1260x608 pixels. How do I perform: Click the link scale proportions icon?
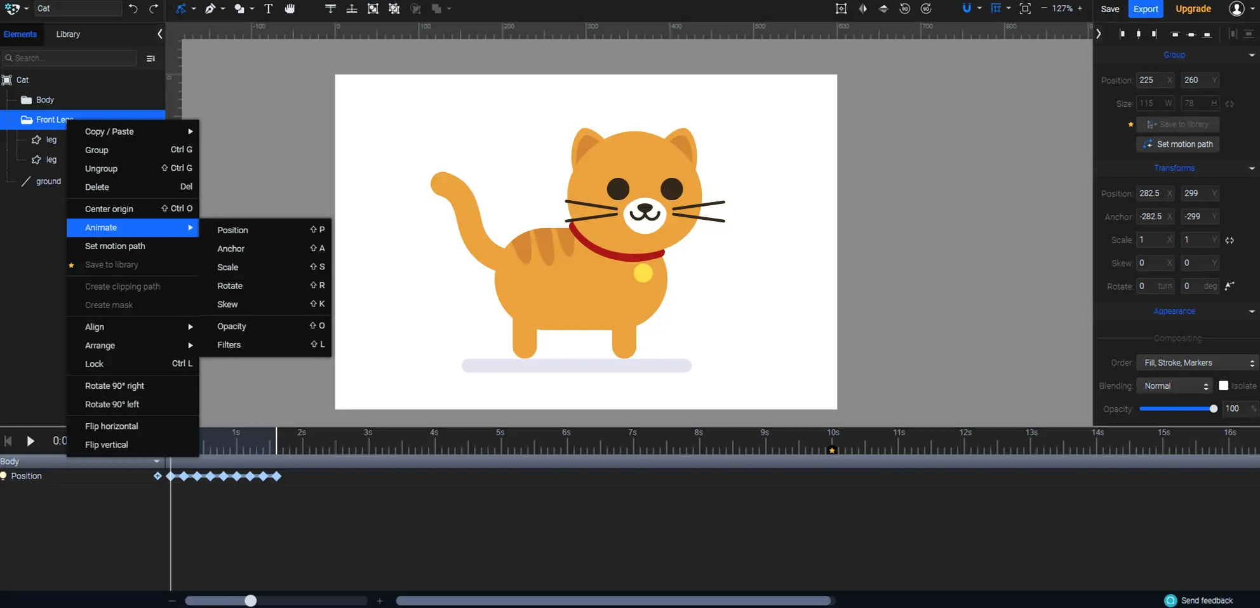(x=1230, y=240)
